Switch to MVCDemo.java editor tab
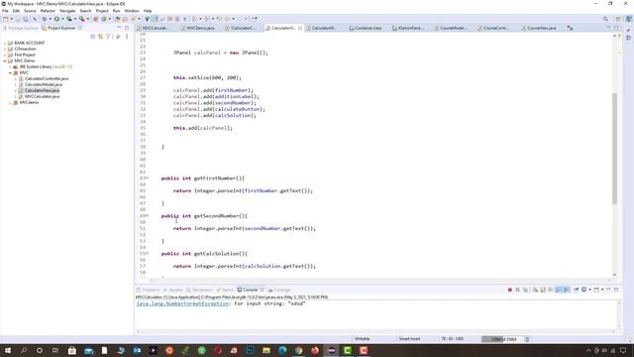Image resolution: width=634 pixels, height=357 pixels. [200, 28]
